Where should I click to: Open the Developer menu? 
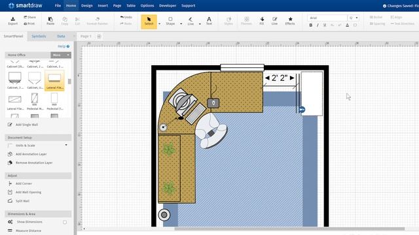click(168, 6)
